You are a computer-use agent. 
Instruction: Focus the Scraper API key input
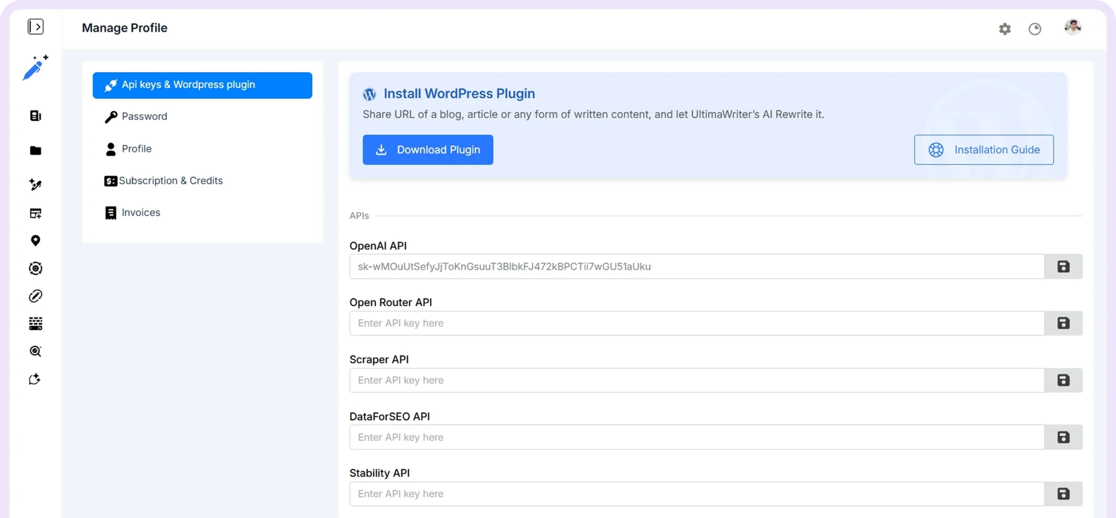click(697, 380)
